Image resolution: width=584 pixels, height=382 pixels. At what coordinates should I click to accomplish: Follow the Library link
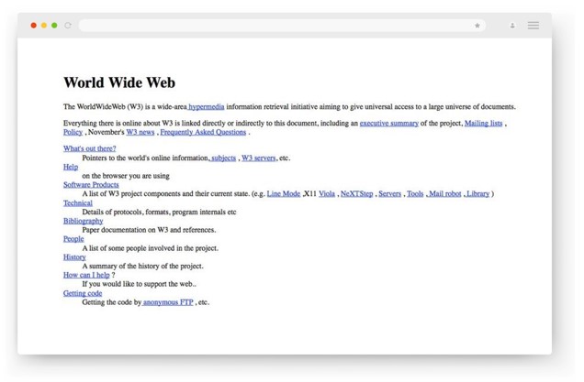[477, 193]
